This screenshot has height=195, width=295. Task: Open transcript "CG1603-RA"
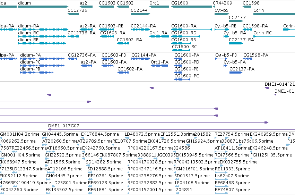point(107,36)
